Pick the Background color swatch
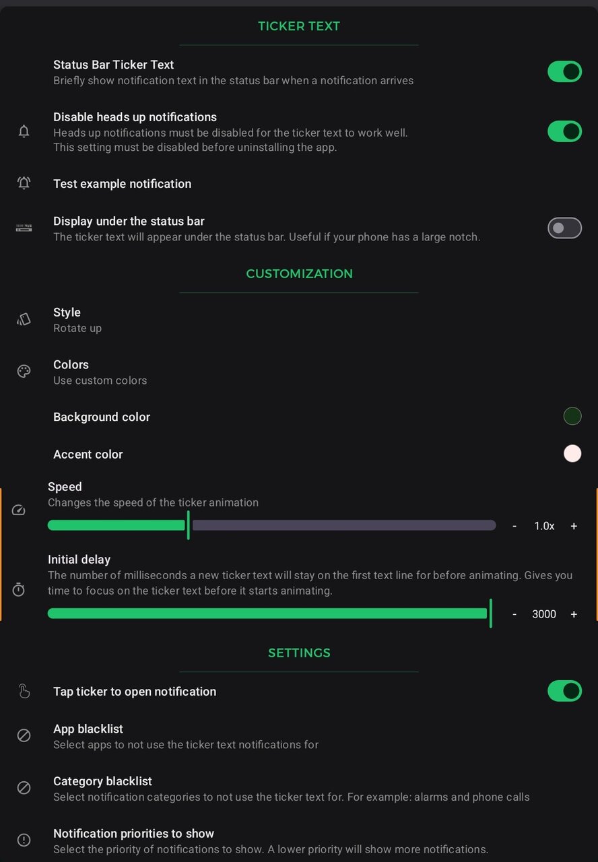The height and width of the screenshot is (862, 598). (572, 416)
